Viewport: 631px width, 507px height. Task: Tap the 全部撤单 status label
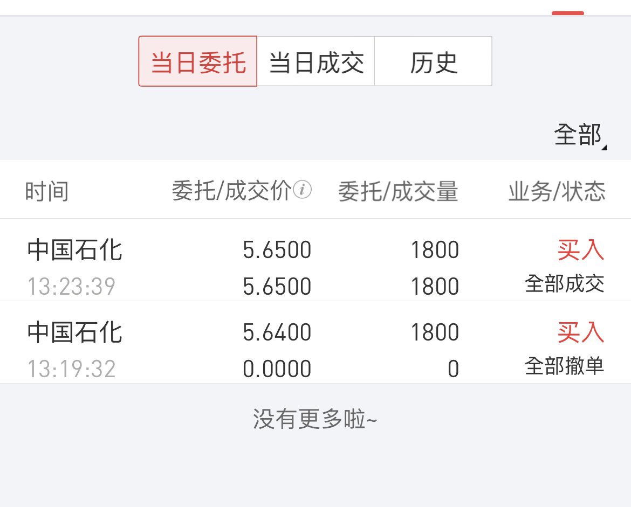[565, 366]
